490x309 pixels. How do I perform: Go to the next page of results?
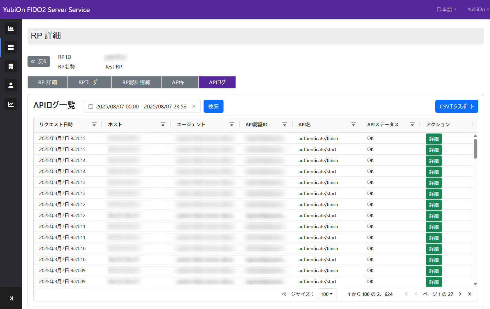(460, 294)
